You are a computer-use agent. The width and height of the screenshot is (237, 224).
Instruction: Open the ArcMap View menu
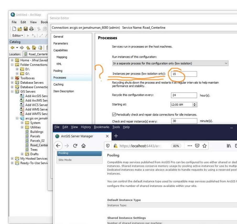33,22
